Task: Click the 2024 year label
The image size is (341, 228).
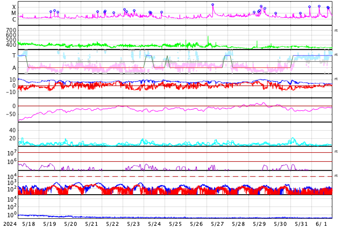Action: [10, 224]
